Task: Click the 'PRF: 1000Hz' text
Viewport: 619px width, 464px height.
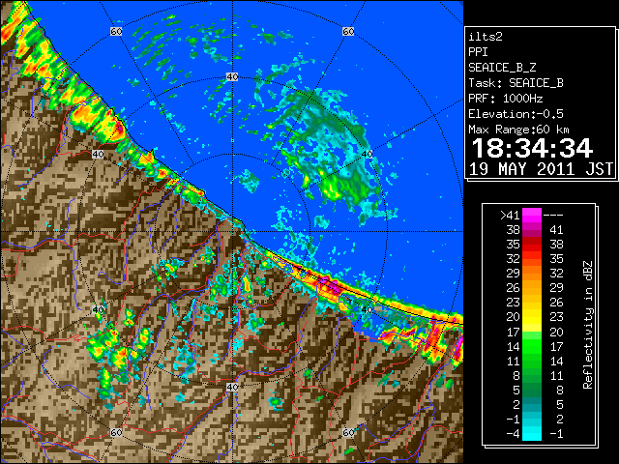Action: [x=505, y=99]
